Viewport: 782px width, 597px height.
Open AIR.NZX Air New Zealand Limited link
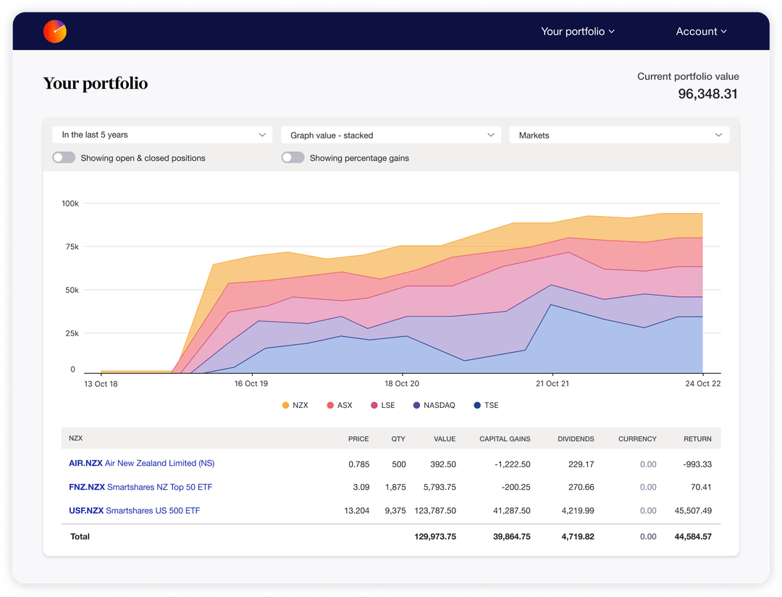[142, 463]
